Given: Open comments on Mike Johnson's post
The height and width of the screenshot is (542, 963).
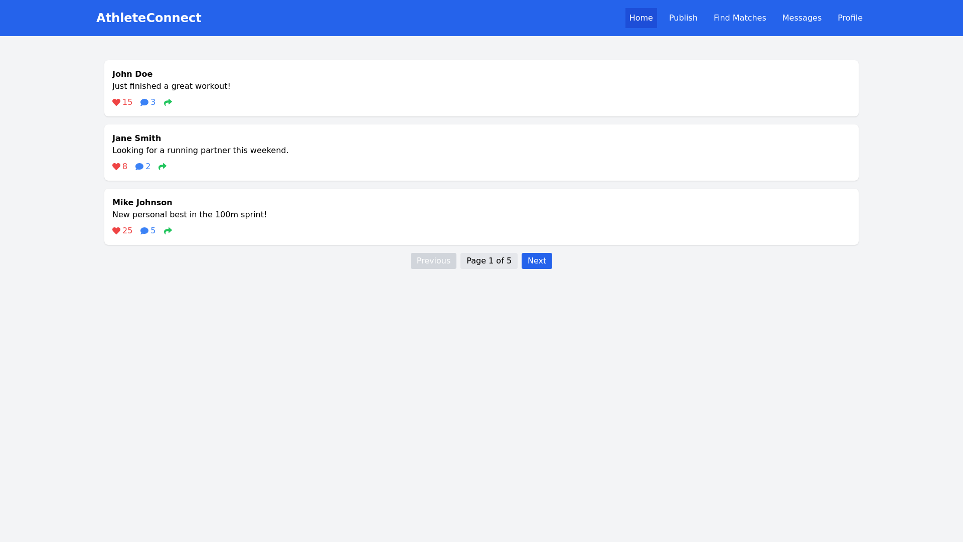Looking at the screenshot, I should (x=147, y=230).
